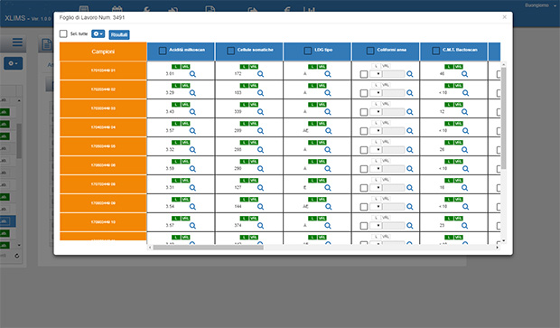Open LDG tipo magnifier in acidità 3.31 row
This screenshot has width=560, height=328.
[328, 188]
